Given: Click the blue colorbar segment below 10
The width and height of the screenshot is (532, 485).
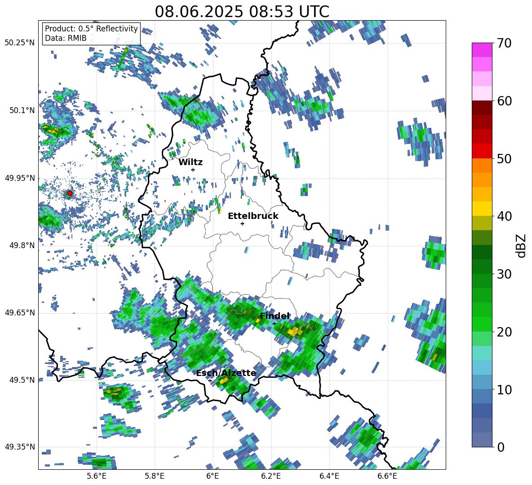Looking at the screenshot, I should click(x=482, y=396).
